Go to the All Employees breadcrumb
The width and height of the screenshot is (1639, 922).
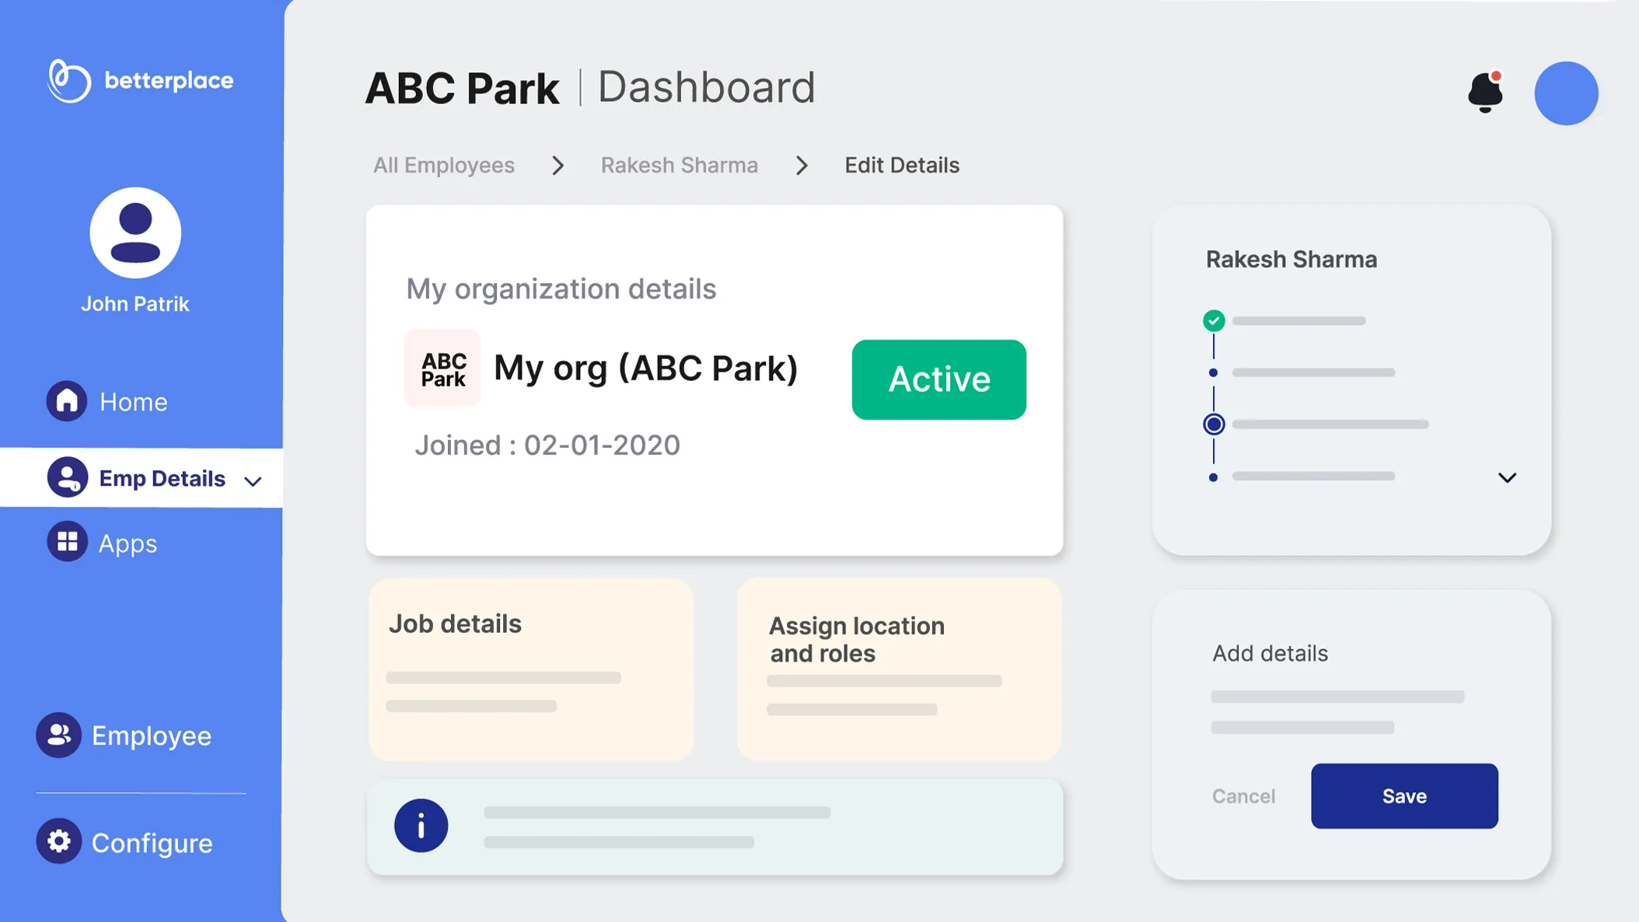(443, 166)
